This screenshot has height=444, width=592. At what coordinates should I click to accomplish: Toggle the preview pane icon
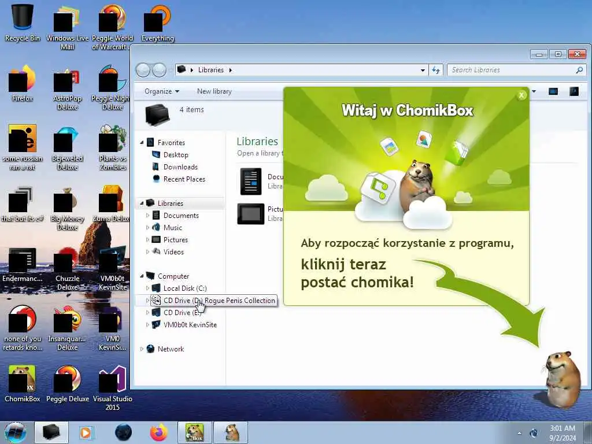[553, 91]
